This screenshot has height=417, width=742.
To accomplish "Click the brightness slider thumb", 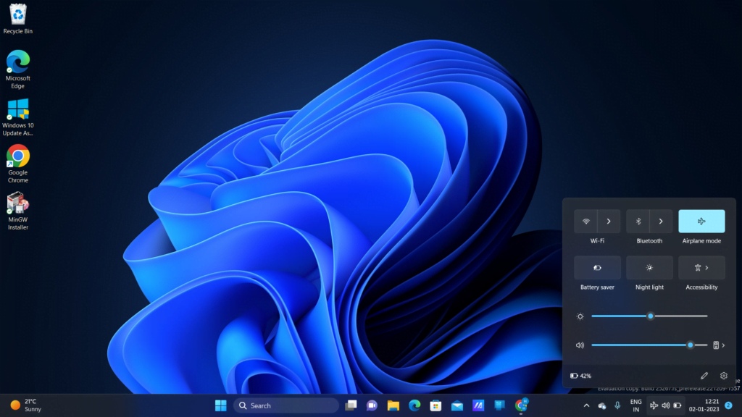I will pyautogui.click(x=651, y=316).
